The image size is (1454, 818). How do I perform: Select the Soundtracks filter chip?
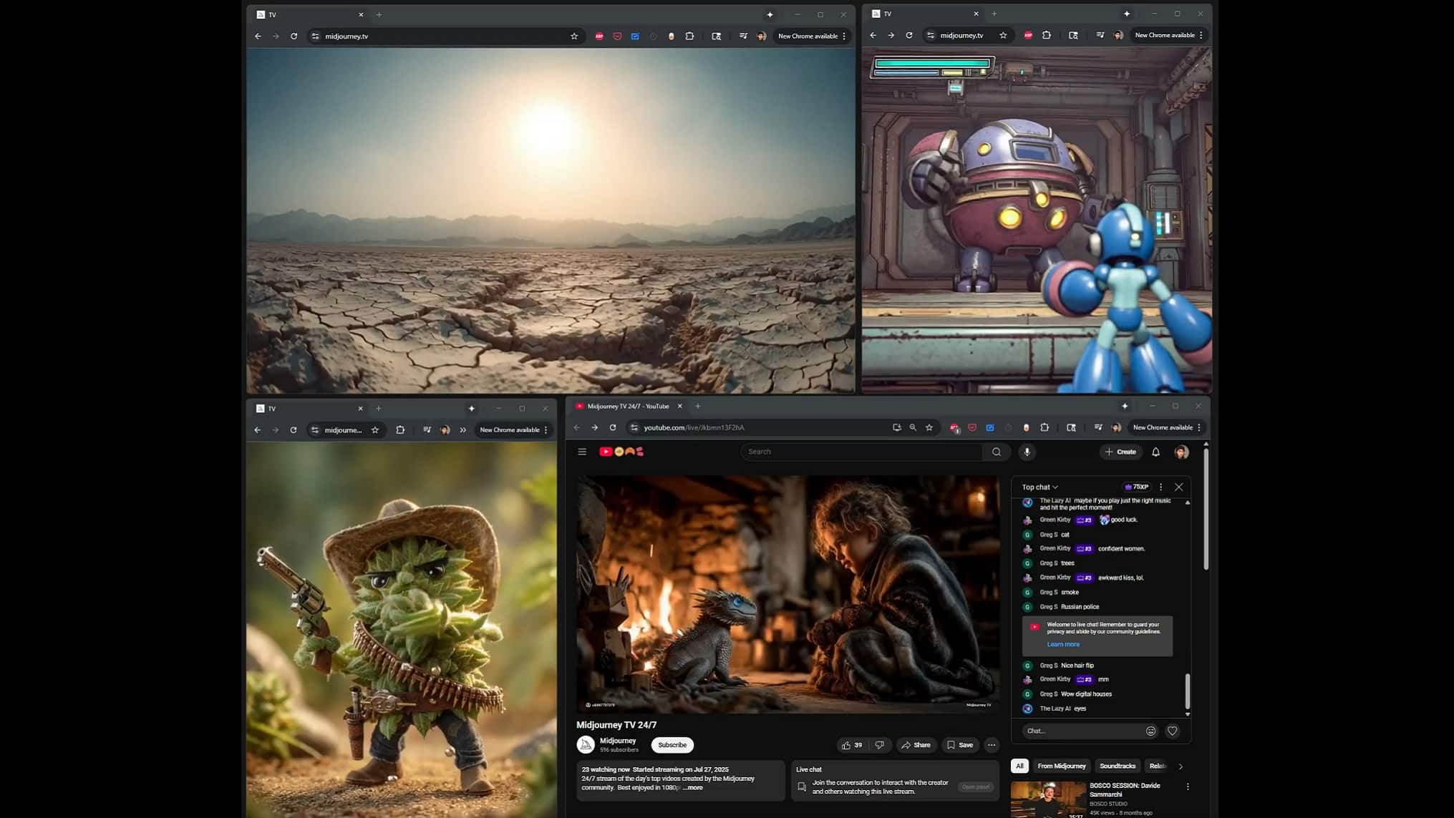pyautogui.click(x=1117, y=766)
